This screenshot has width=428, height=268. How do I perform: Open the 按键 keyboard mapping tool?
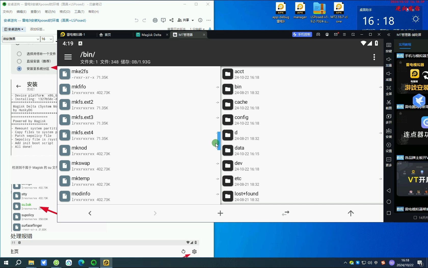389,48
